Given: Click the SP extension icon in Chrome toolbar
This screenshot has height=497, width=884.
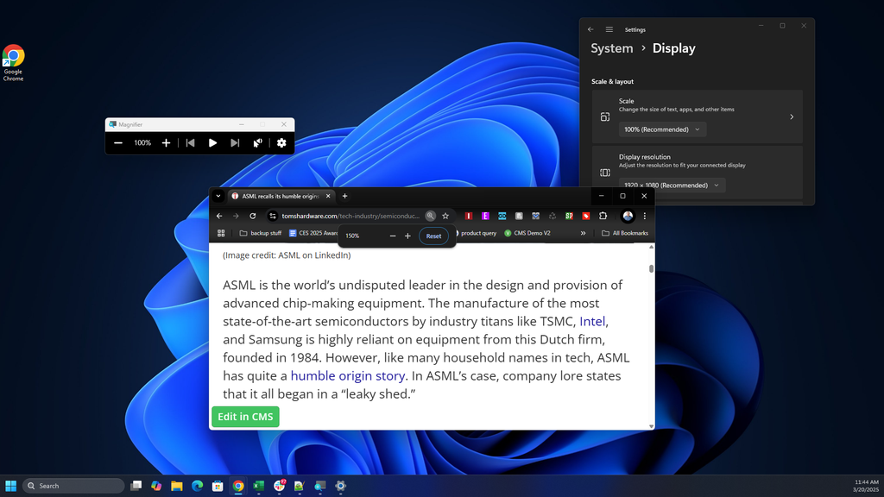Looking at the screenshot, I should click(x=568, y=217).
